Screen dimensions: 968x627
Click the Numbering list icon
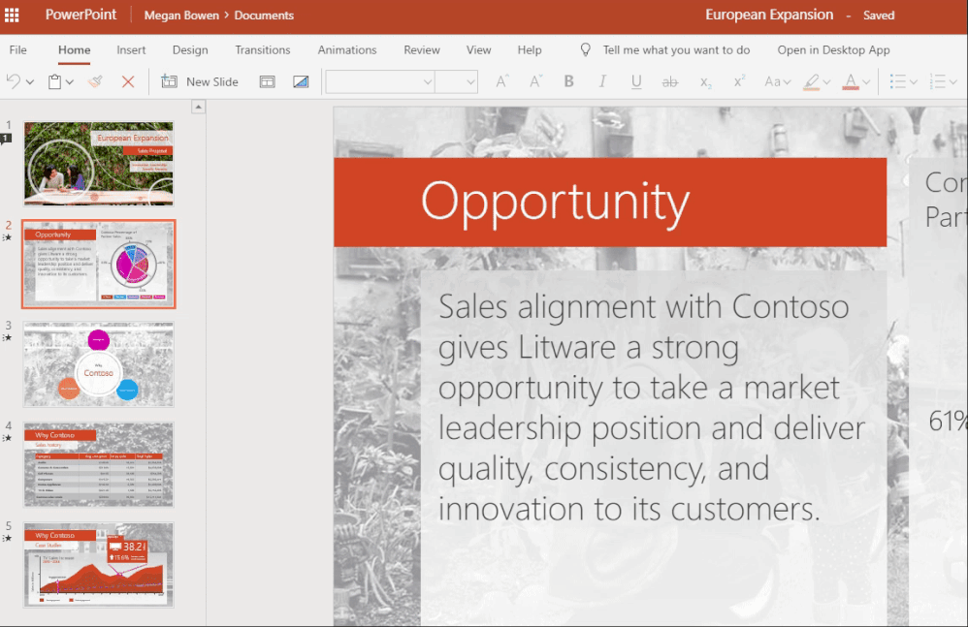(937, 81)
